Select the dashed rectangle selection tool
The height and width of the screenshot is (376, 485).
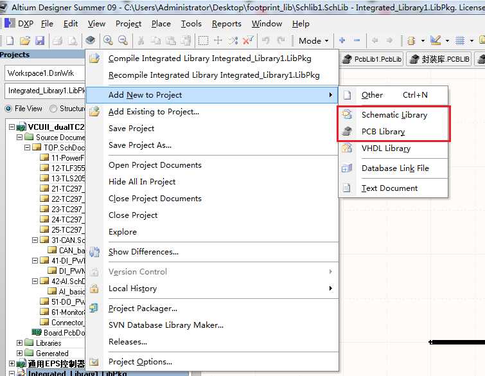[203, 40]
